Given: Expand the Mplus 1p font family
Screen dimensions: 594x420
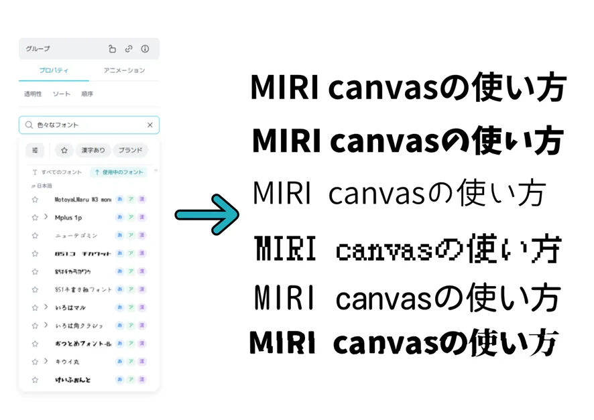Looking at the screenshot, I should click(x=46, y=217).
